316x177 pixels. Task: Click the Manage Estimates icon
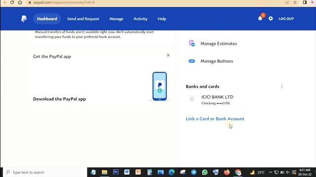[192, 43]
